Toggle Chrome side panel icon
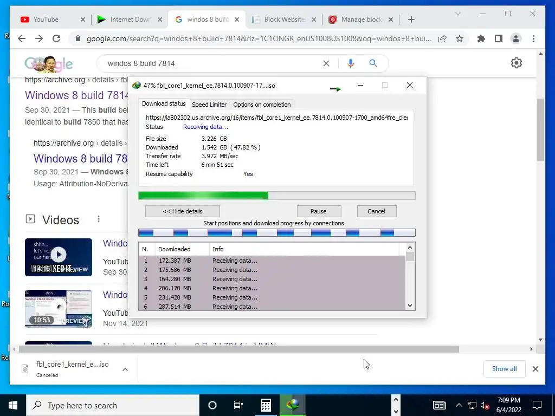 coord(499,38)
